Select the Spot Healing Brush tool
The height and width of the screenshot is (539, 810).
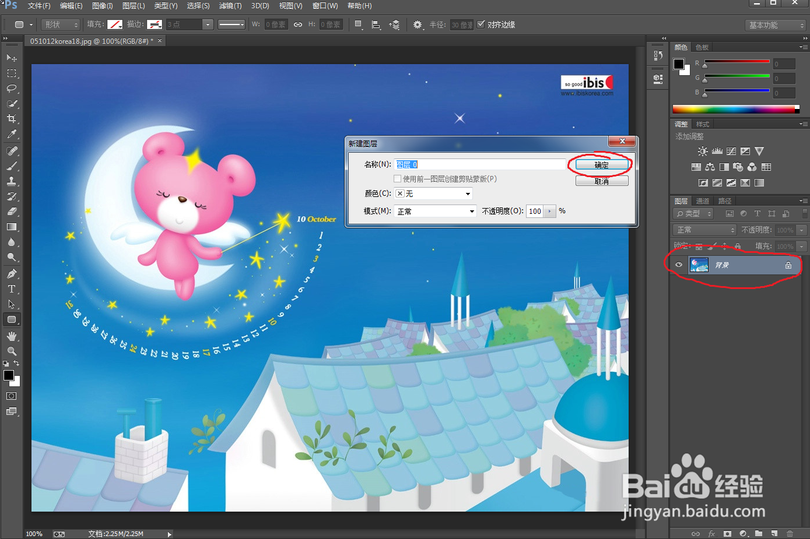click(11, 151)
